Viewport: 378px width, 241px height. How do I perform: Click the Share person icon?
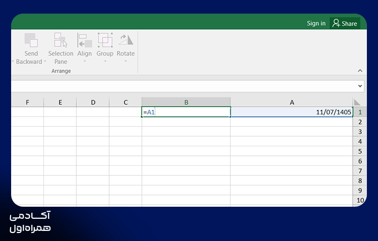pyautogui.click(x=336, y=23)
